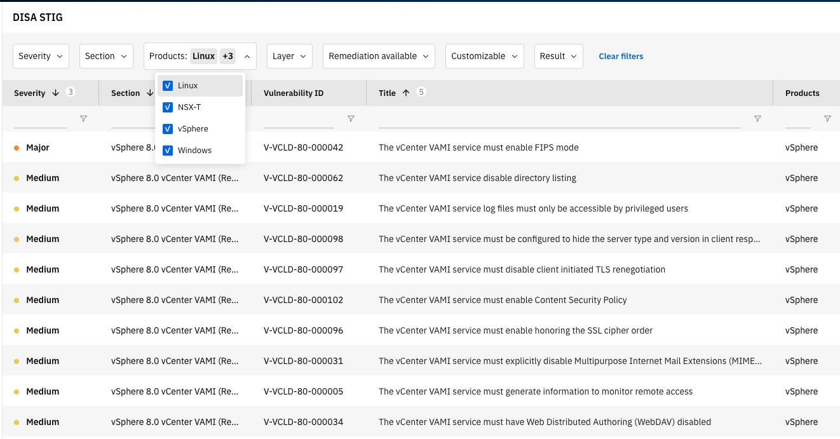Open the Customizable filter dropdown
840x439 pixels.
(x=484, y=57)
